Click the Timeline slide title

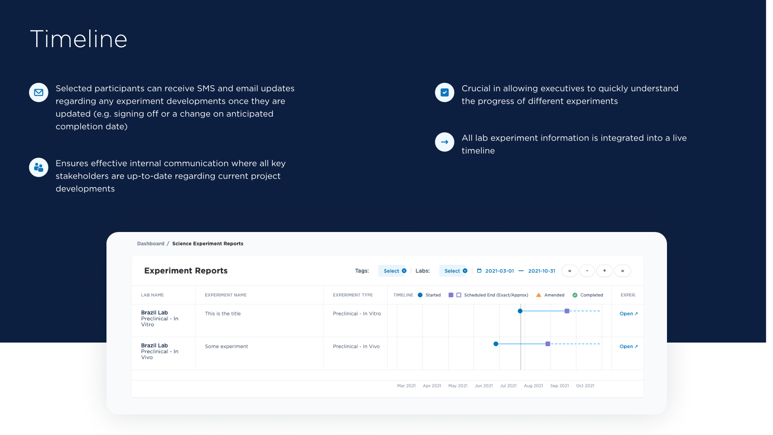78,39
